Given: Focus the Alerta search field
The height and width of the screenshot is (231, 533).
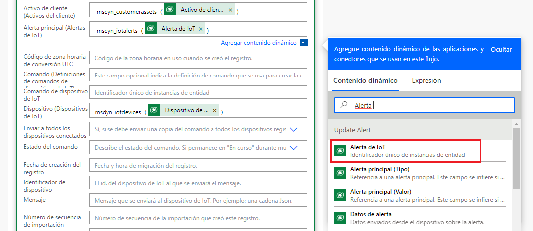Looking at the screenshot, I should click(424, 105).
